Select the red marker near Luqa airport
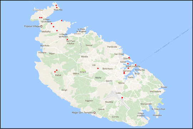The image size is (193, 129). point(122,97)
